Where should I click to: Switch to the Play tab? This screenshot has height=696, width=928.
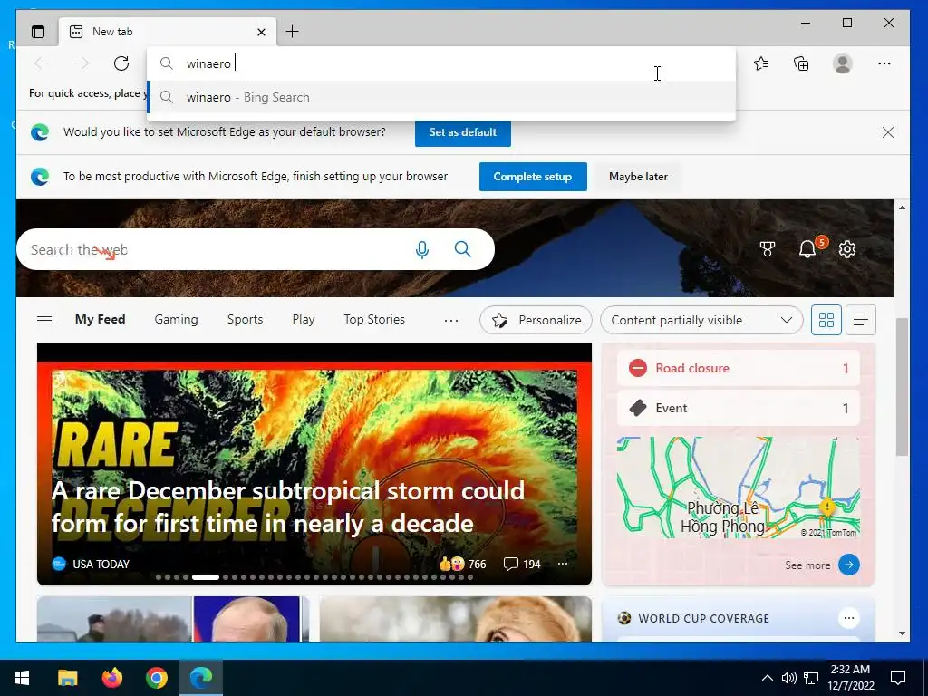[x=303, y=319]
